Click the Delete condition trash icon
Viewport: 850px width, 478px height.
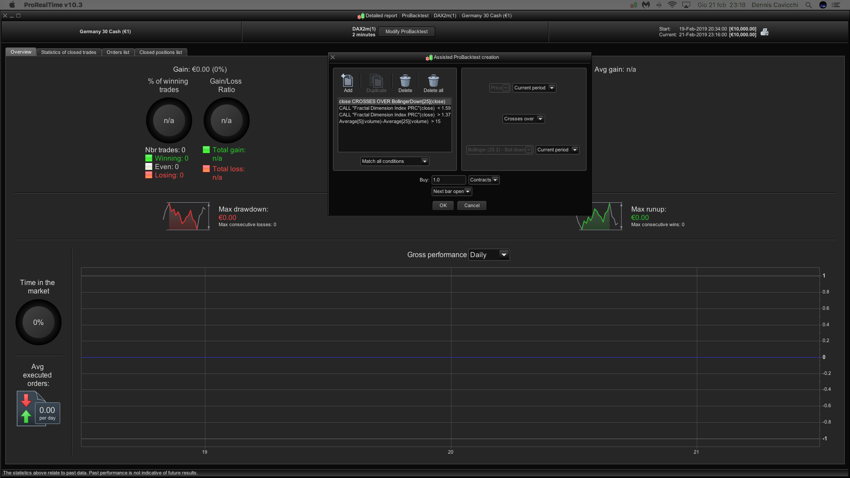405,81
